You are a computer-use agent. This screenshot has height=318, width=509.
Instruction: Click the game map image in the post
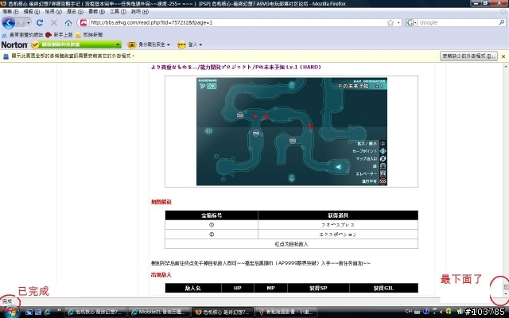292,131
